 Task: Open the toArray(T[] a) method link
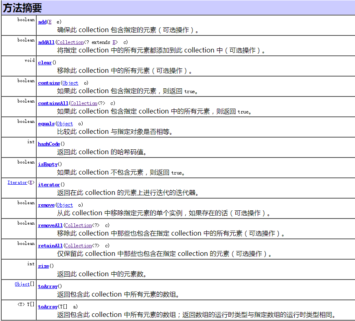(48, 307)
